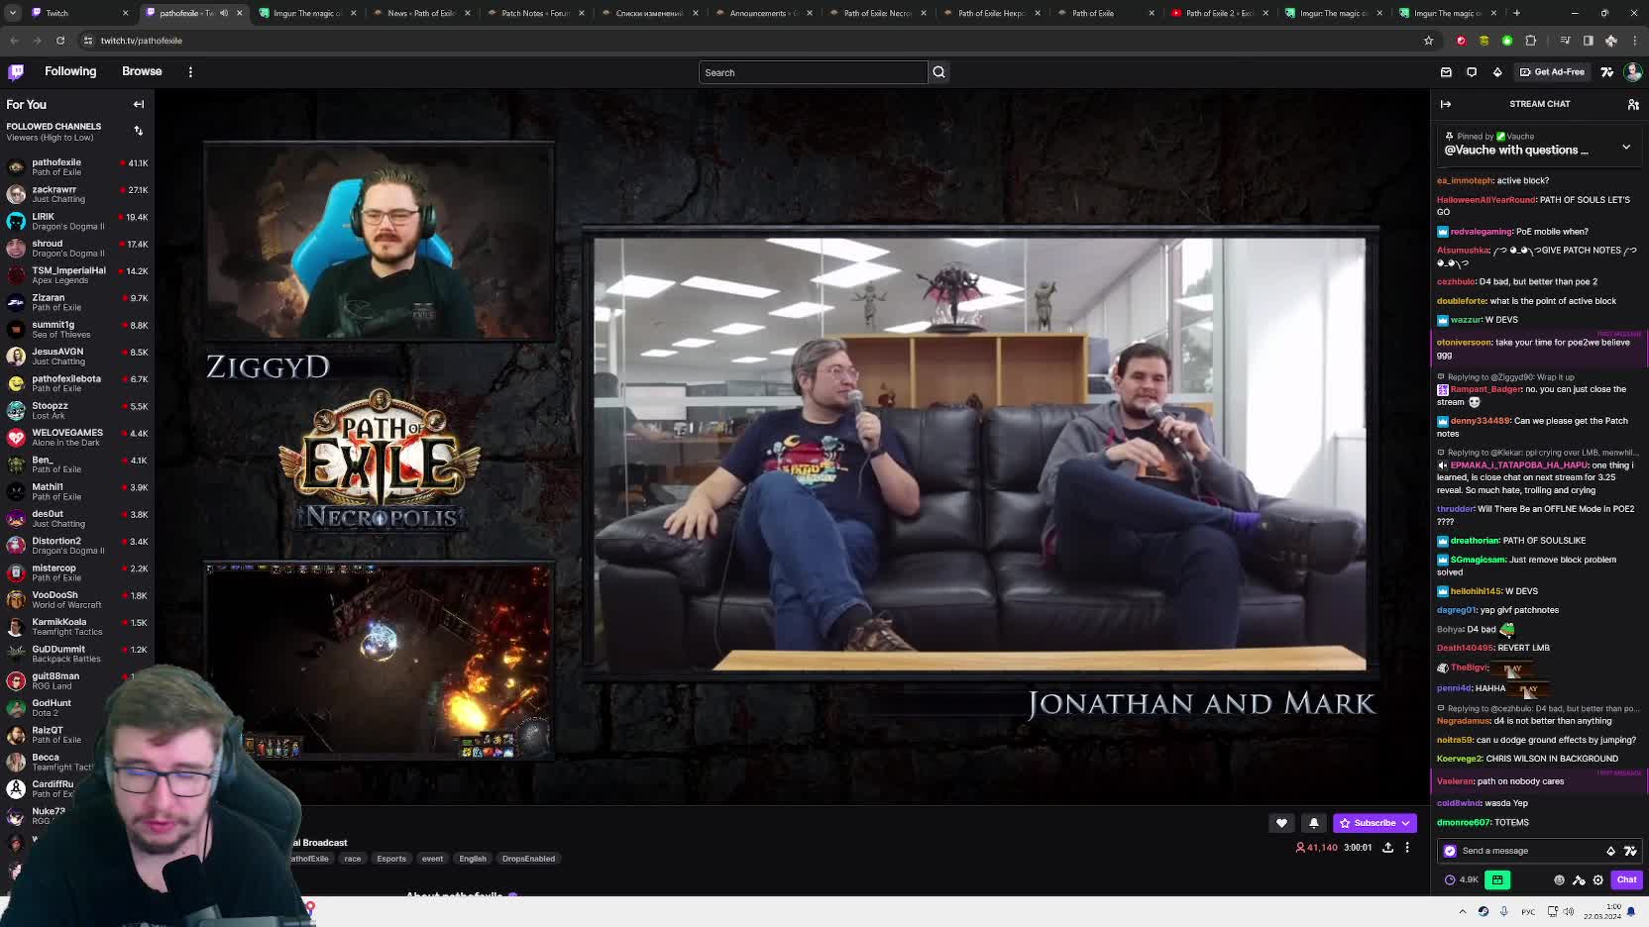
Task: Open the moderation sword icon
Action: 1579,879
